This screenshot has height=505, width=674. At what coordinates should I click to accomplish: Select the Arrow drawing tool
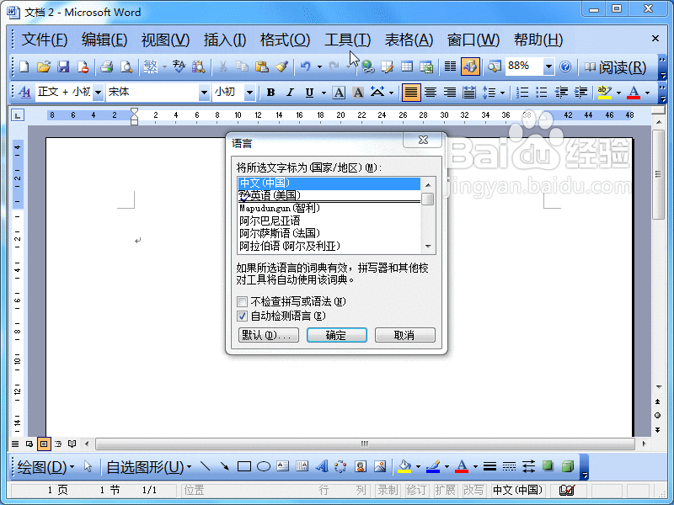224,466
